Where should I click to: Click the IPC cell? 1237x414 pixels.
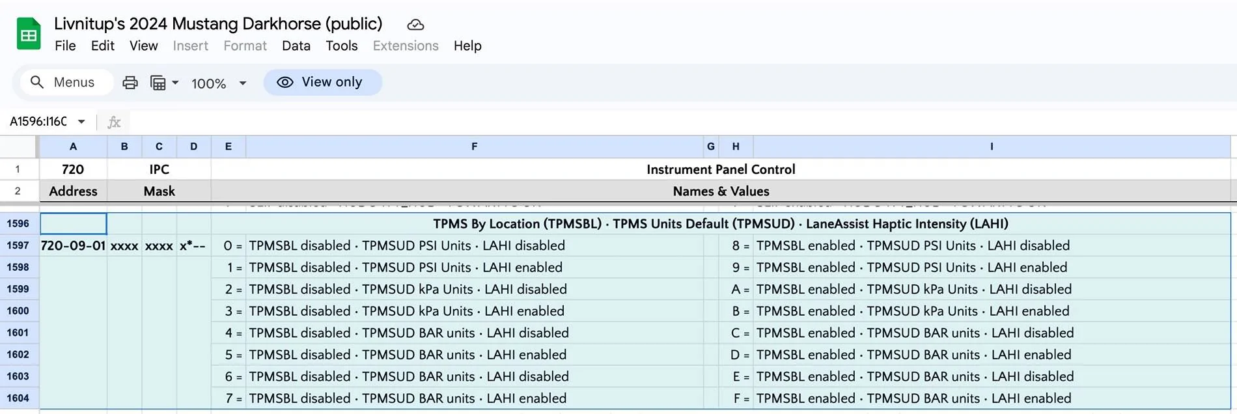(159, 169)
